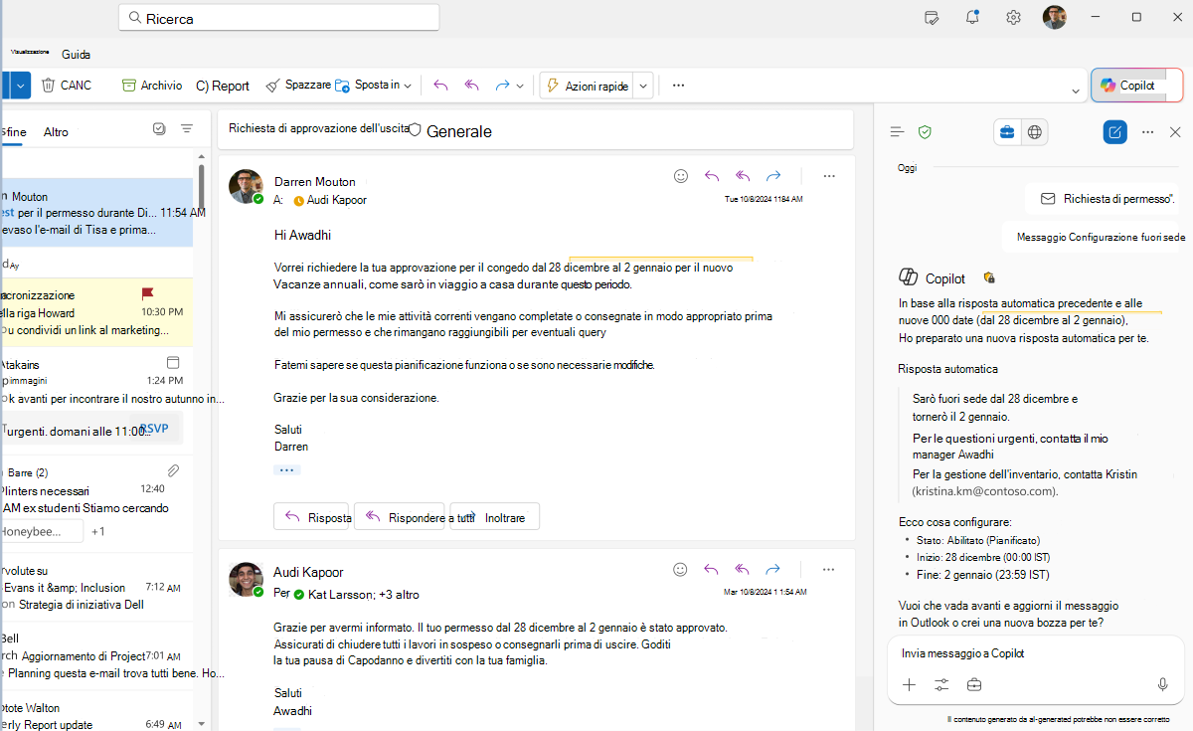The width and height of the screenshot is (1193, 731).
Task: Open the note feed icon in title bar
Action: coord(932,17)
